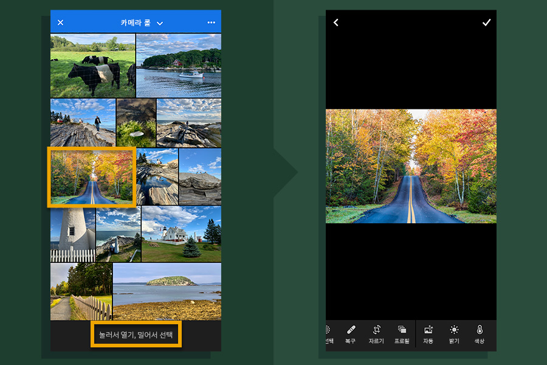Tap the autumn road image in editor
The image size is (547, 365).
[411, 166]
